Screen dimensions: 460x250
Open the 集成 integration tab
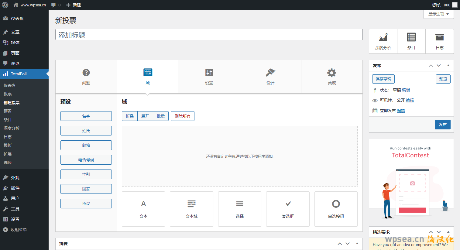(x=332, y=77)
